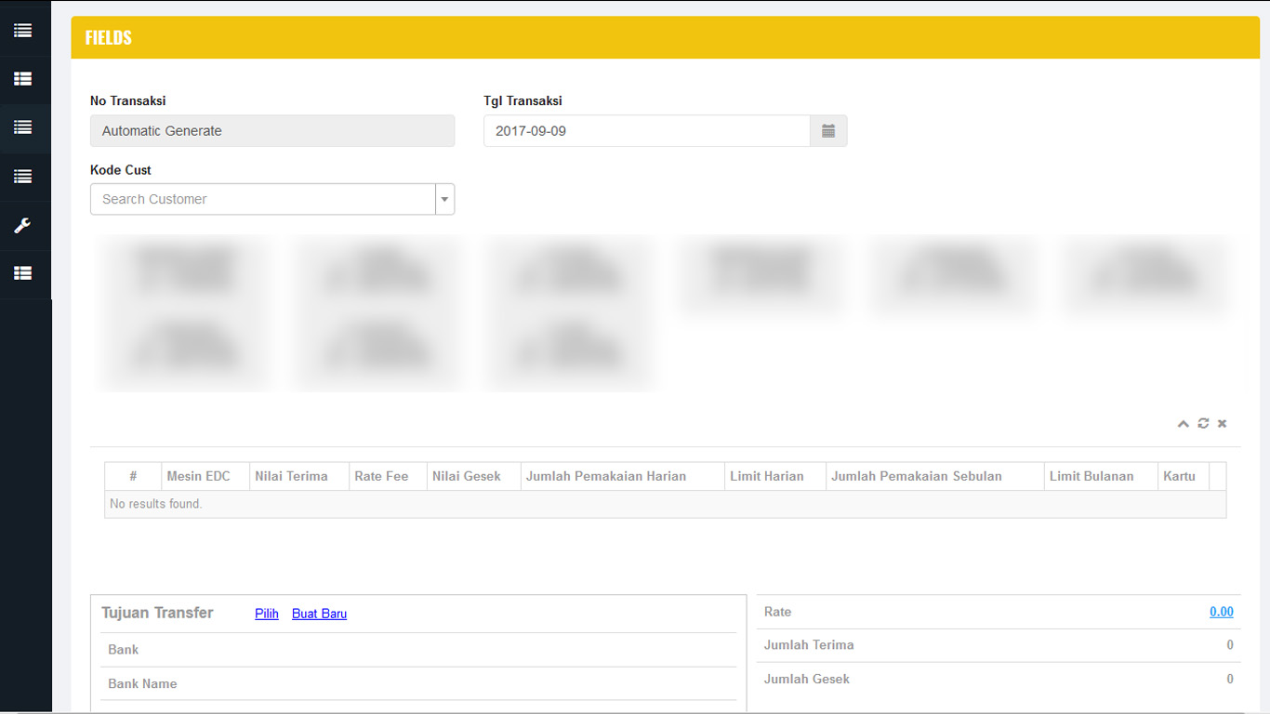Collapse the panel with the up chevron

pyautogui.click(x=1183, y=424)
